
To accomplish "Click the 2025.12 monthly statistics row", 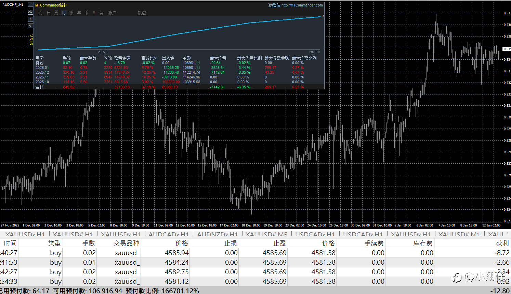I will (42, 72).
